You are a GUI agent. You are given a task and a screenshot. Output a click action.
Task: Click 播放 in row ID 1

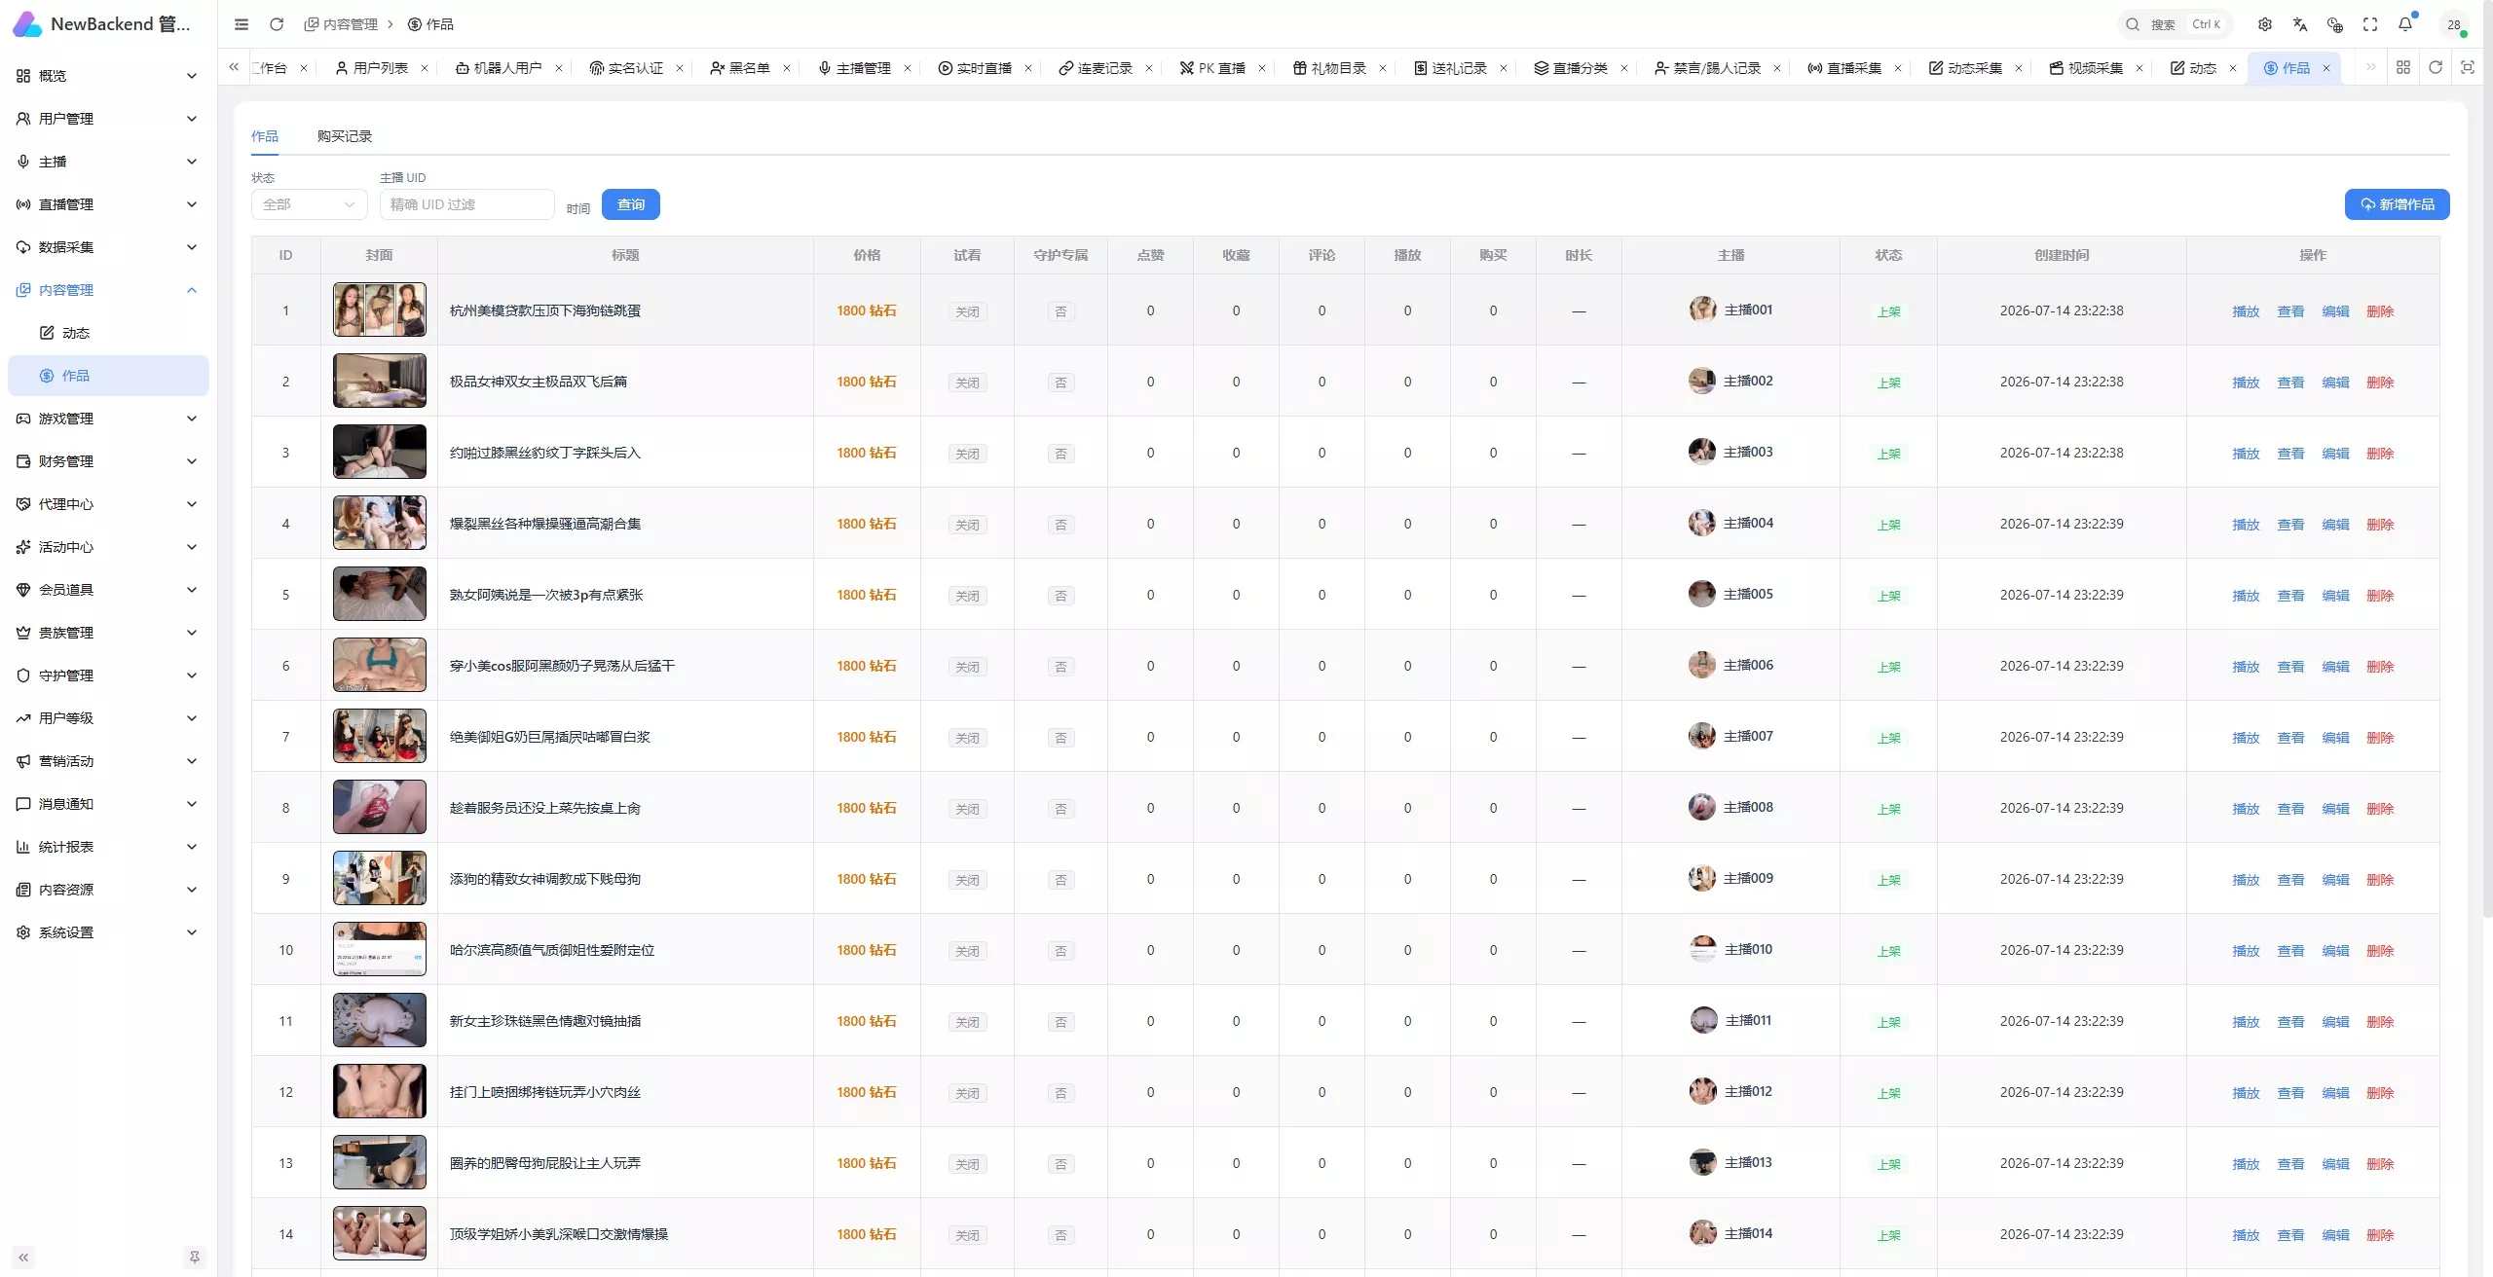(2246, 311)
